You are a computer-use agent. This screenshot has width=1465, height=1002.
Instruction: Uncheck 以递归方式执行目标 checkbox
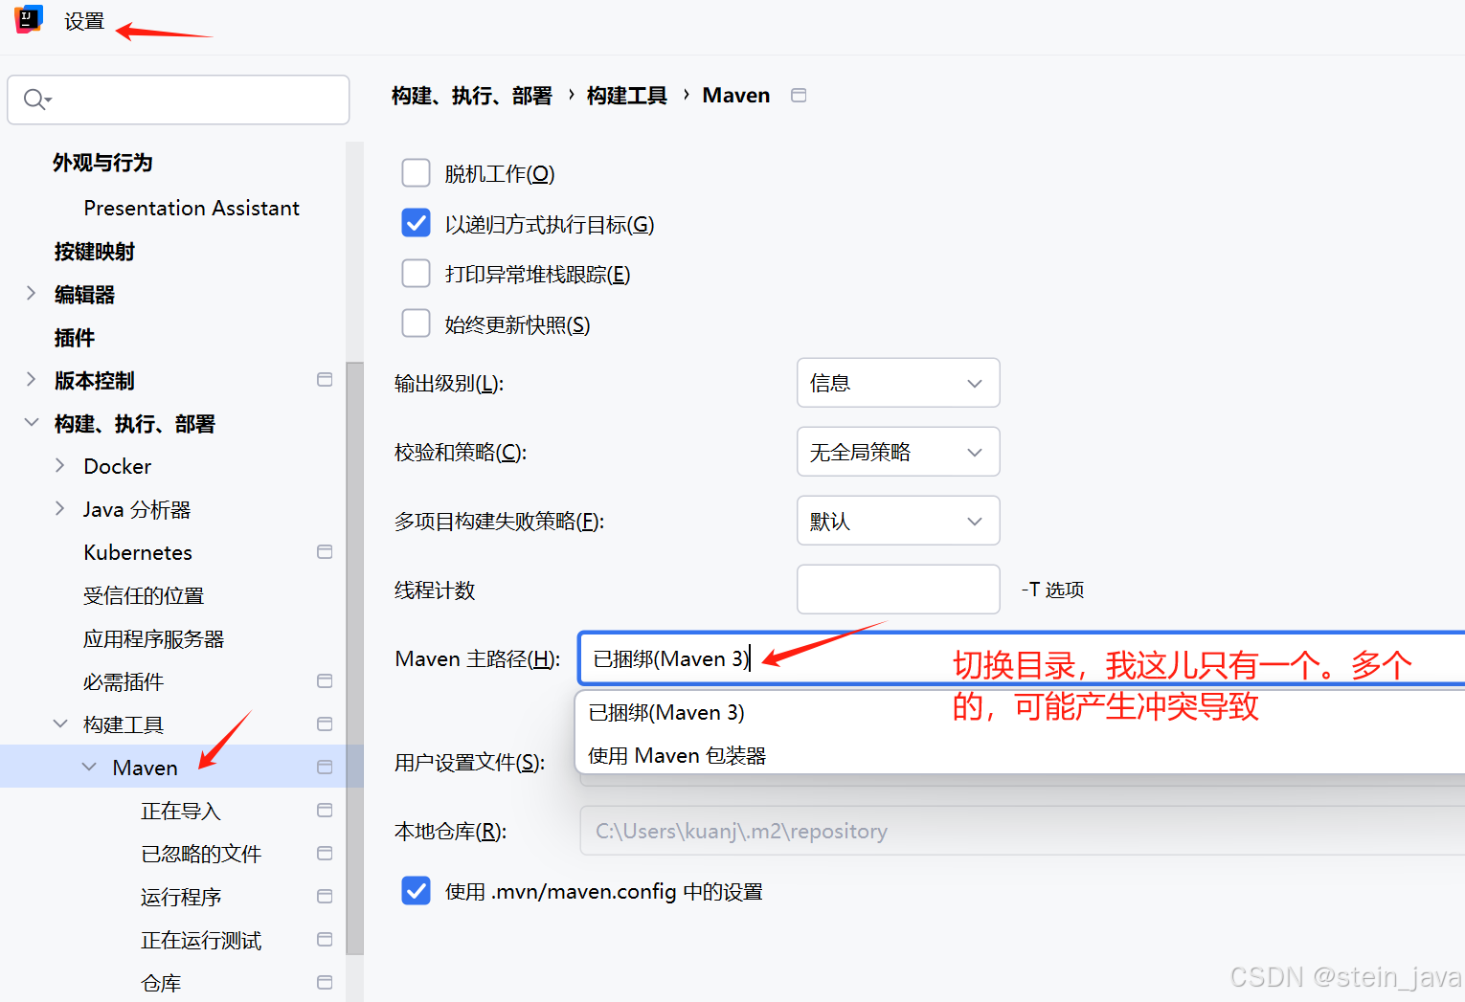pyautogui.click(x=416, y=223)
